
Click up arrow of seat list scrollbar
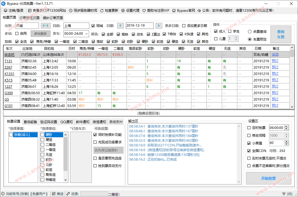click(x=66, y=135)
